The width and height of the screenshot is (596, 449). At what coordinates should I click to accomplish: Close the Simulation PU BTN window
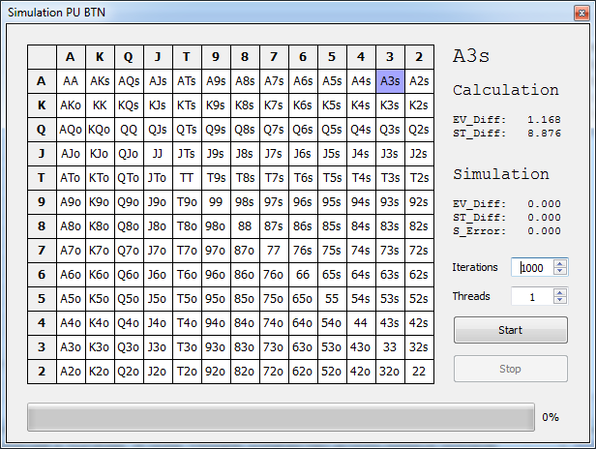(577, 11)
